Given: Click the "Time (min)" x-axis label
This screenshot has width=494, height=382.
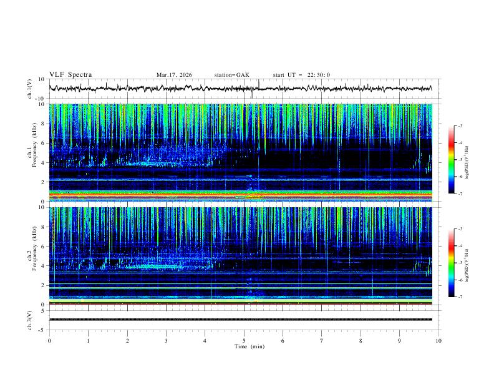Looking at the screenshot, I should (x=249, y=346).
